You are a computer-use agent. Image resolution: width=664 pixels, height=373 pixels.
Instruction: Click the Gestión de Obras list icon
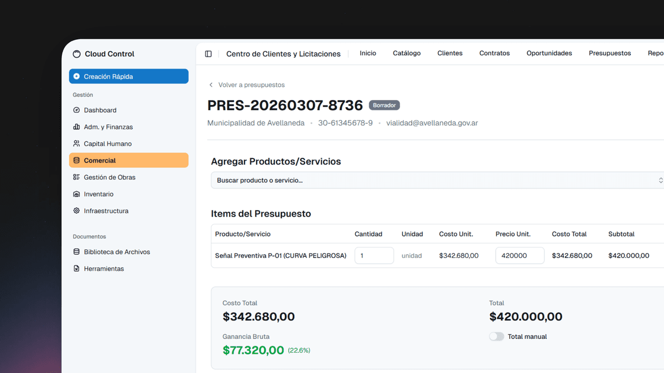(76, 177)
